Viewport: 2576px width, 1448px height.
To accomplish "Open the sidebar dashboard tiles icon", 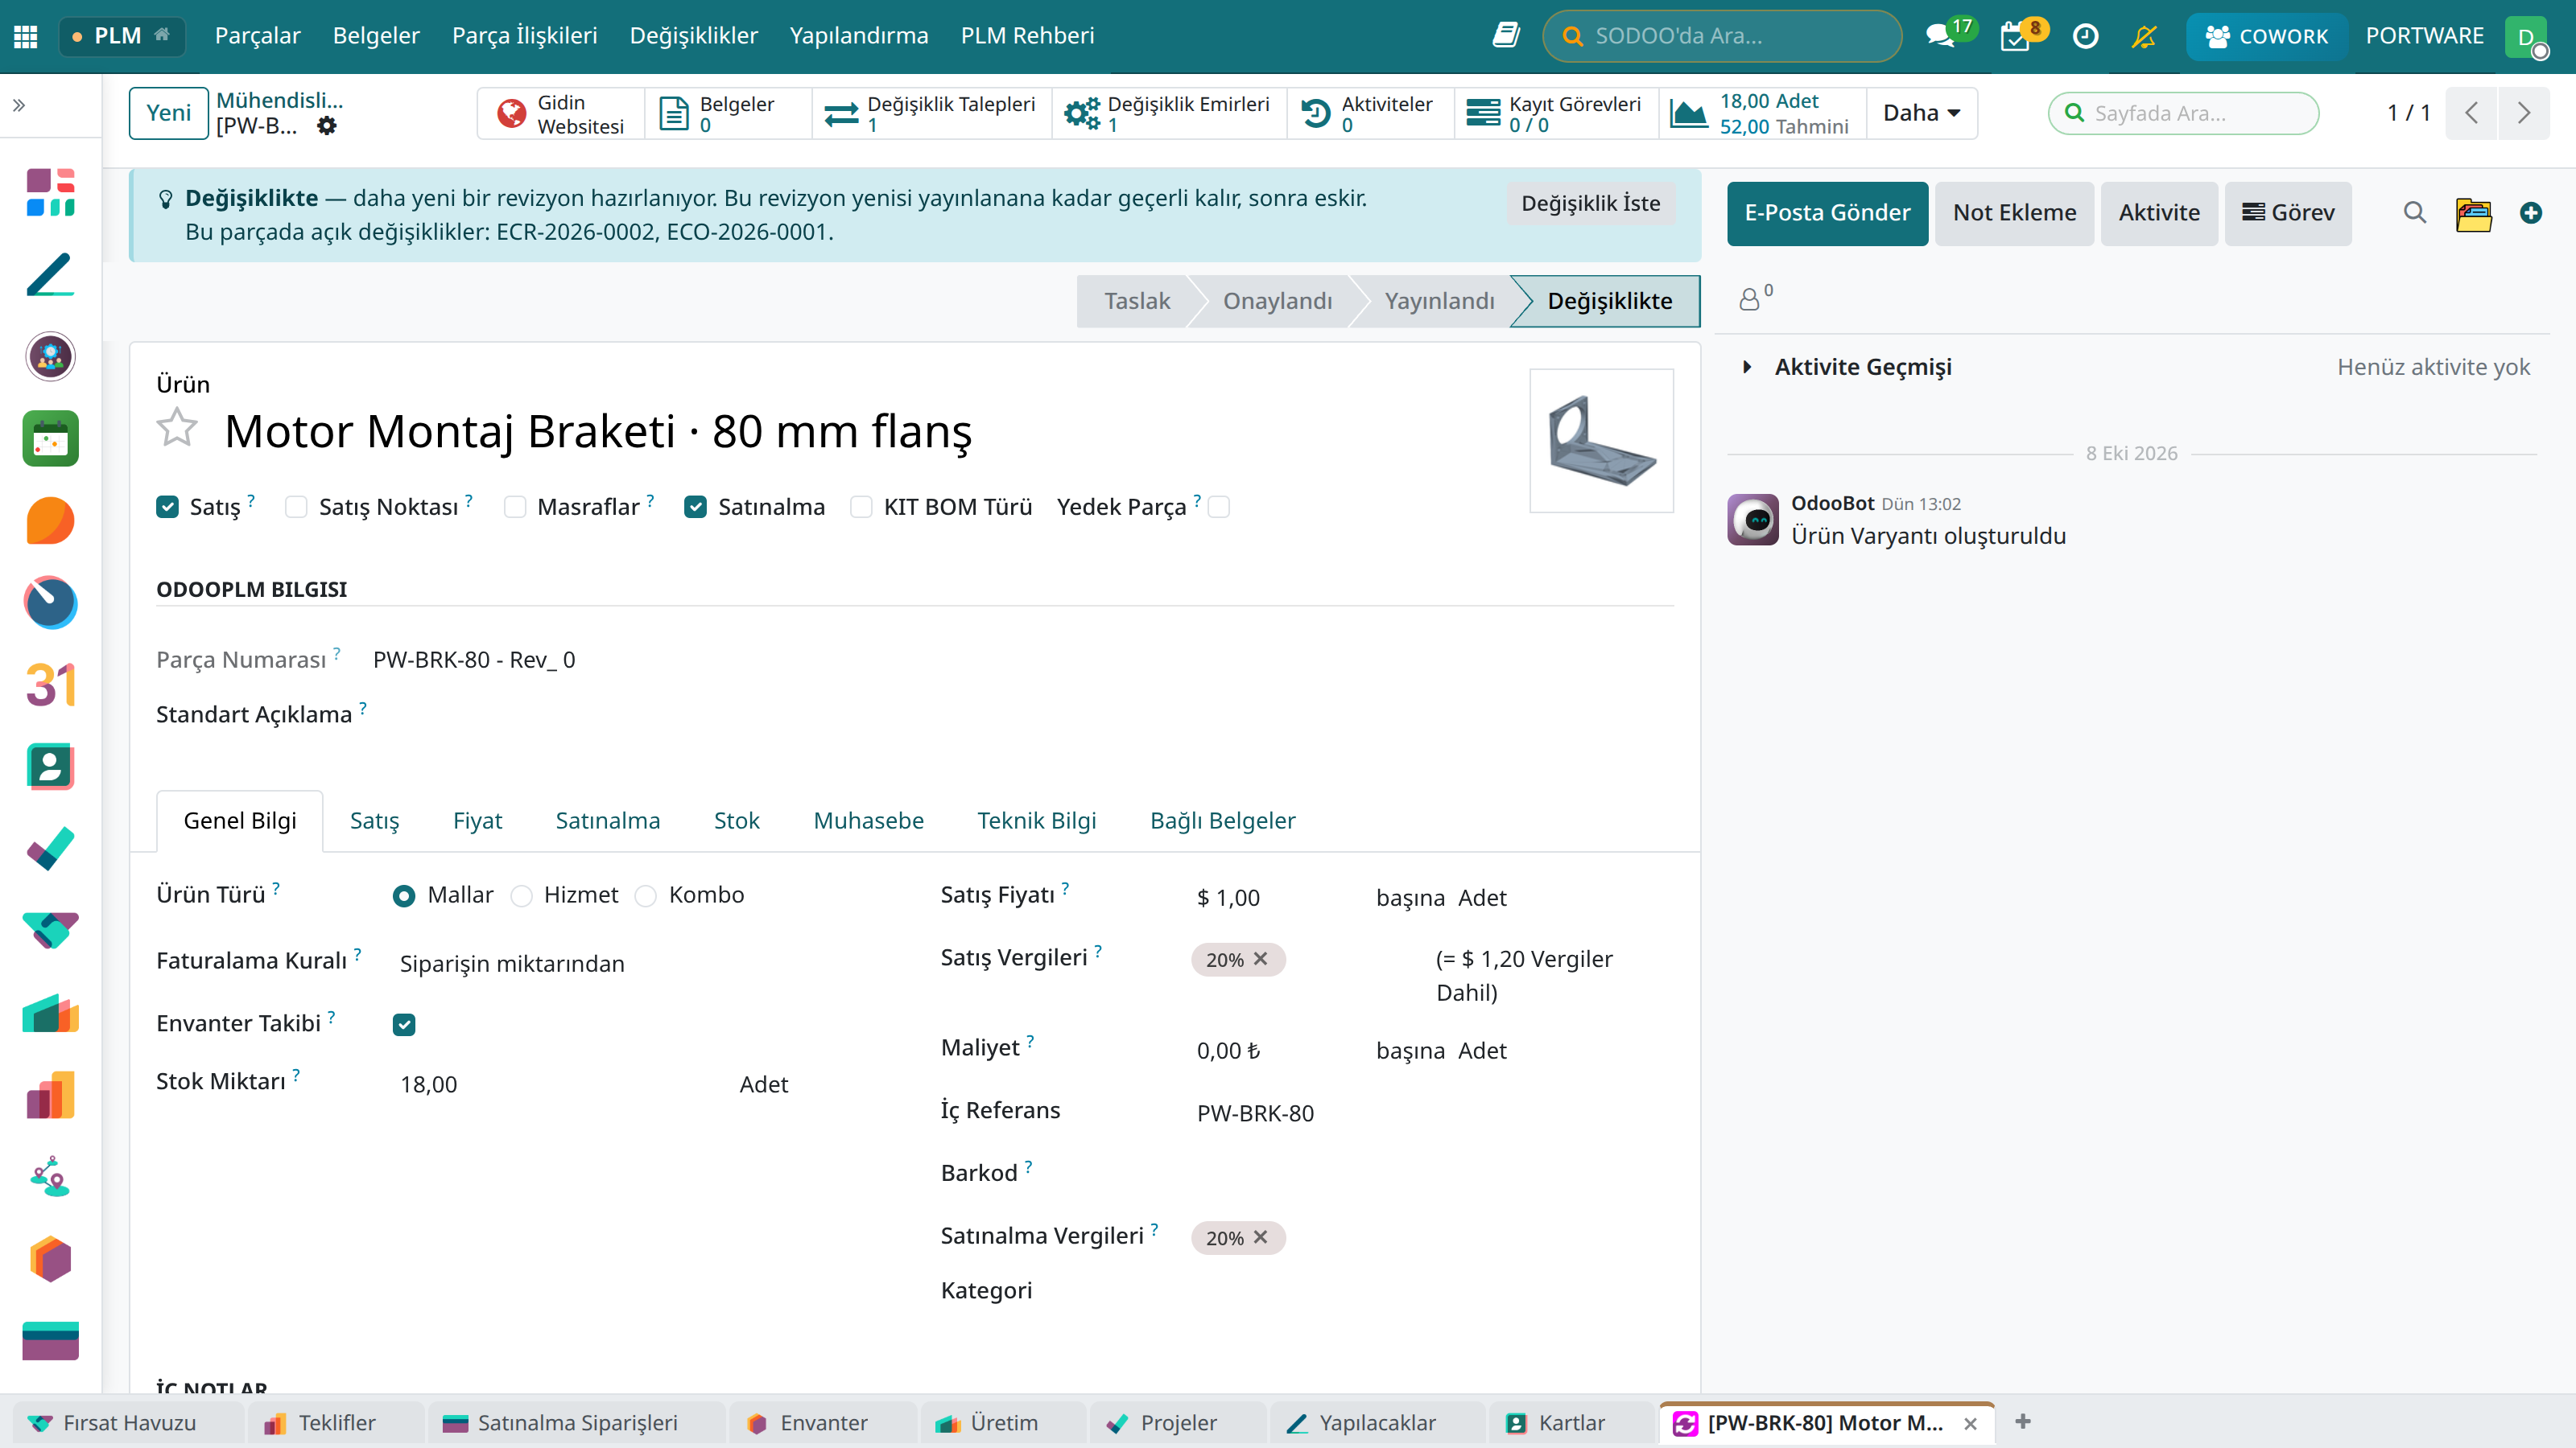I will click(50, 192).
